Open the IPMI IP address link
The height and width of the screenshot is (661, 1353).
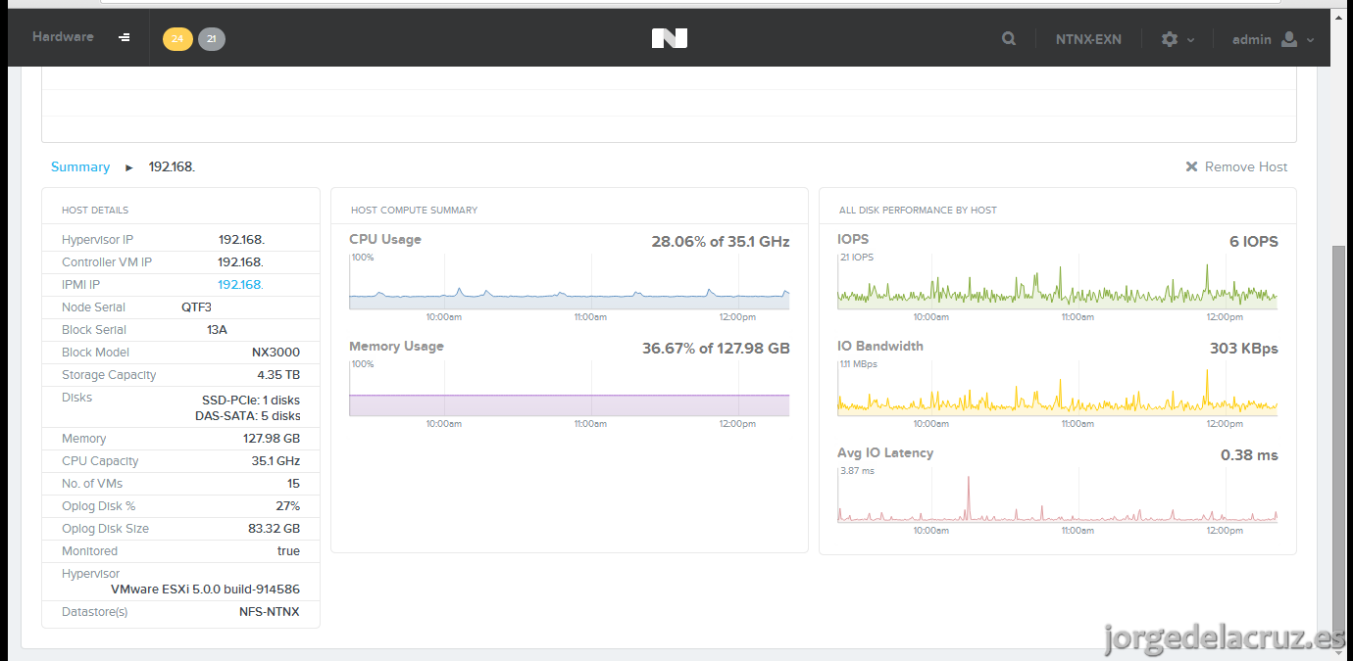(x=240, y=285)
